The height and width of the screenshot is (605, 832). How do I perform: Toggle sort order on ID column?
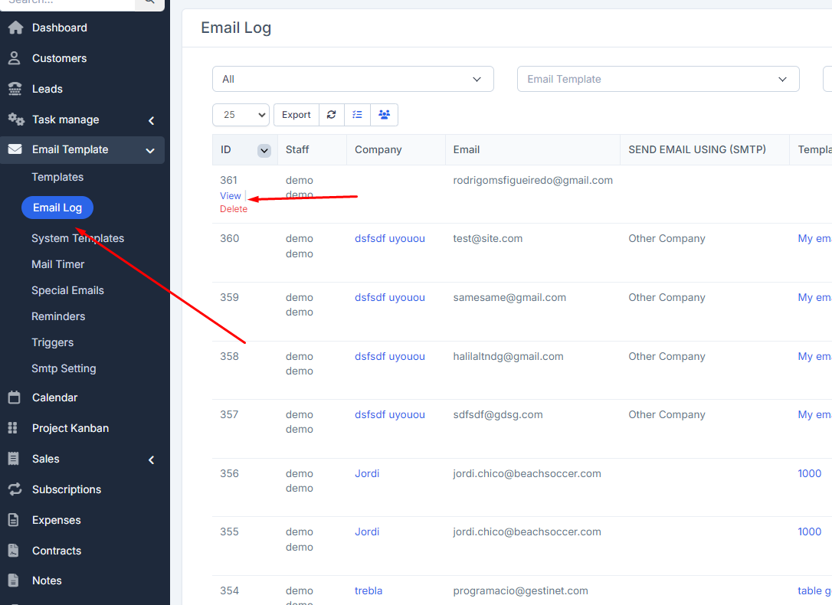coord(264,150)
